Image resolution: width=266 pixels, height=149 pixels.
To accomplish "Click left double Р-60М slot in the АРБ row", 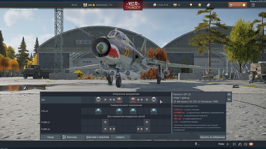I will click(112, 100).
